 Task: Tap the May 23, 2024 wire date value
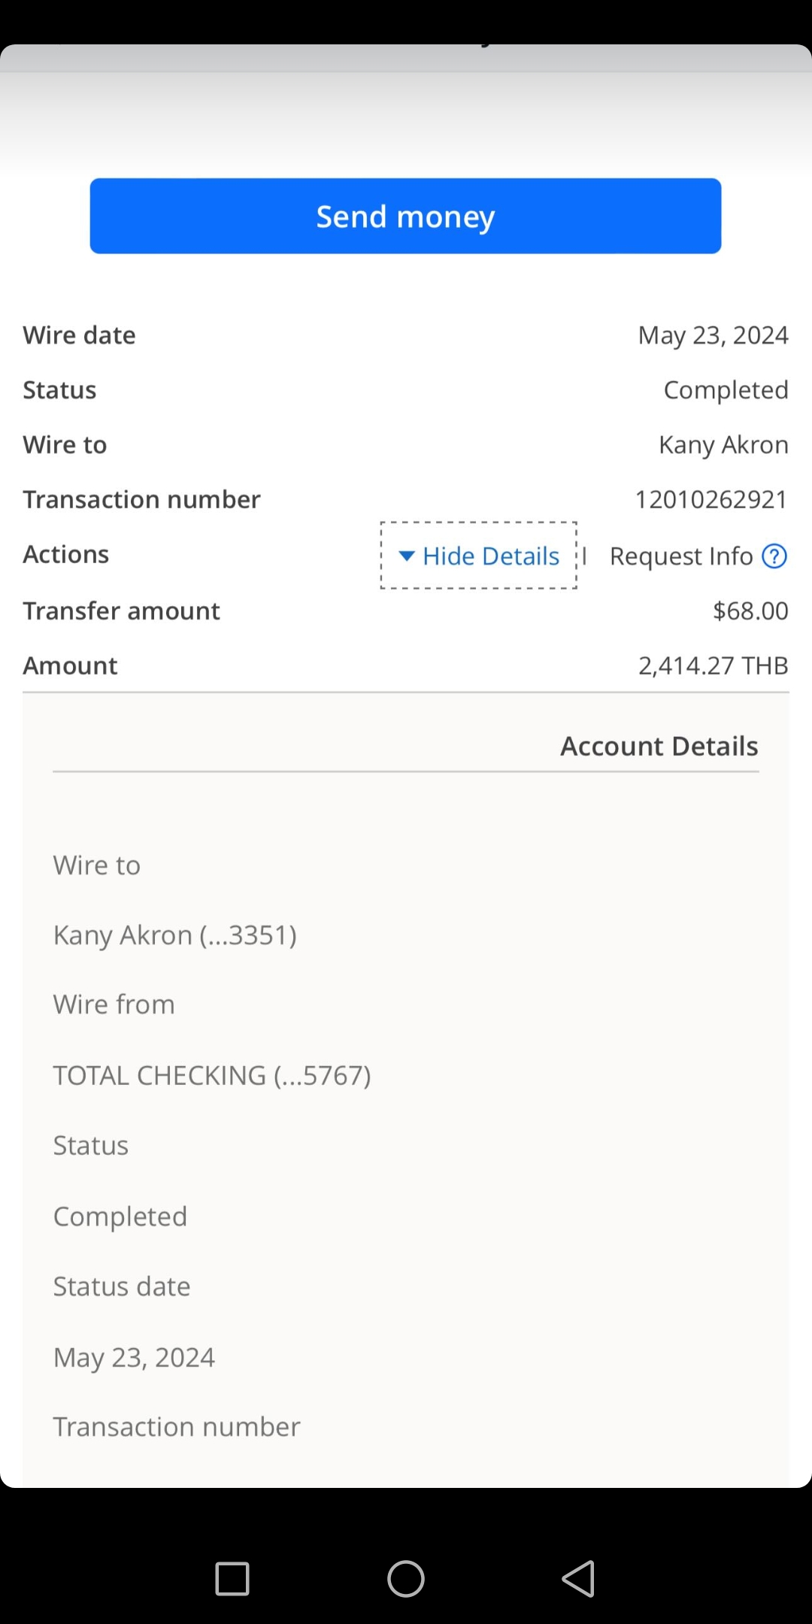tap(713, 335)
